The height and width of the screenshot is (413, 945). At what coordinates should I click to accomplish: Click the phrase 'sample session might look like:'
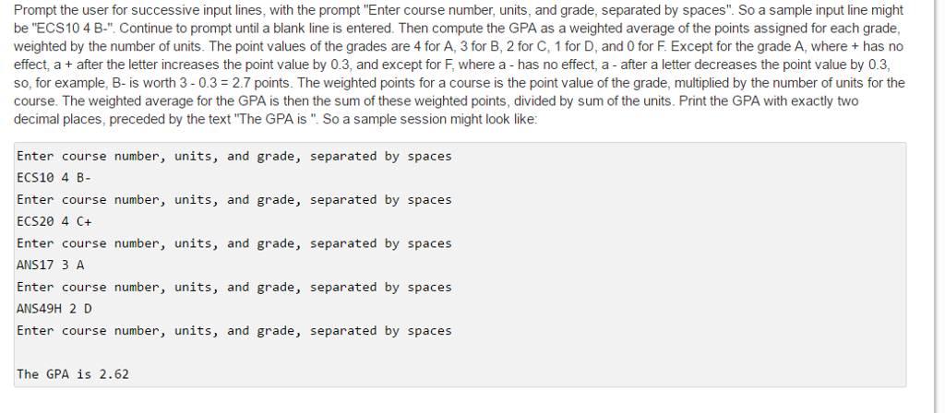click(x=445, y=119)
